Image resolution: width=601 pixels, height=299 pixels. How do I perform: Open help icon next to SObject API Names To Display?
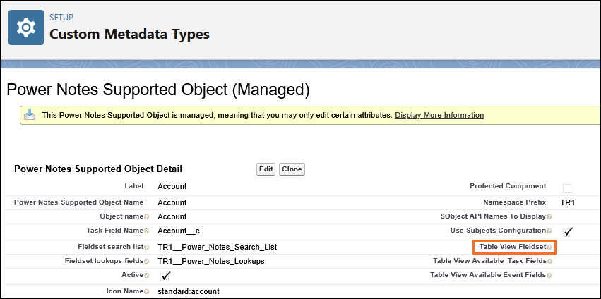(549, 217)
